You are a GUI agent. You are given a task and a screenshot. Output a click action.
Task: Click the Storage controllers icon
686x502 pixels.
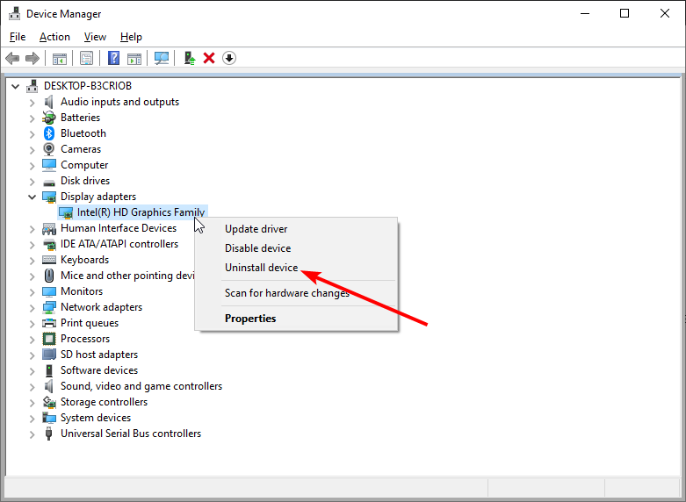click(49, 402)
